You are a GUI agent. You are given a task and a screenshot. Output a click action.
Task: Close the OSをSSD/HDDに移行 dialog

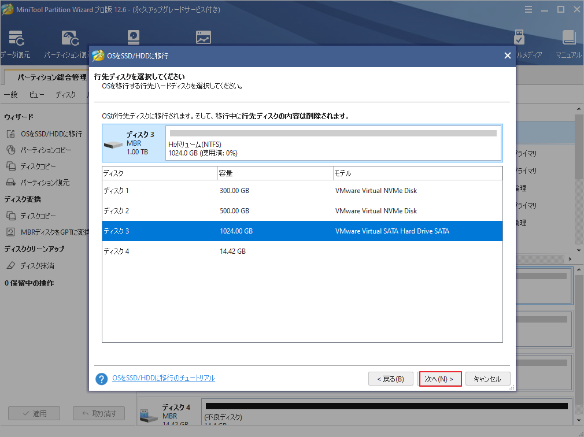pyautogui.click(x=507, y=55)
